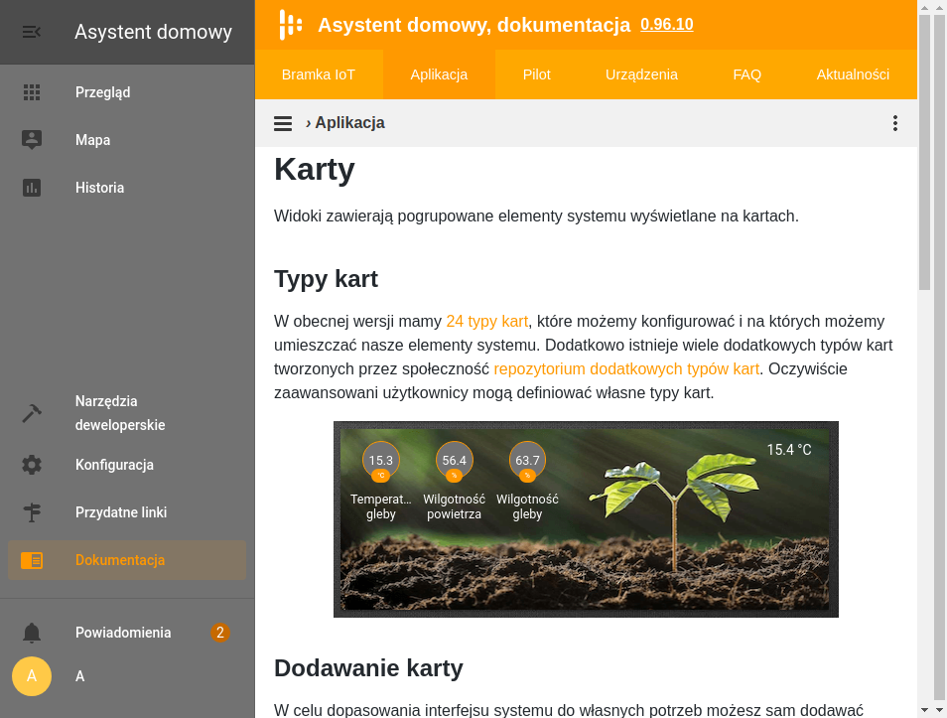The image size is (947, 718).
Task: Click the documentation logo icon in header
Action: (289, 25)
